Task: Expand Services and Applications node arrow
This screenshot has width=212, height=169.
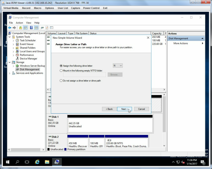Action: tap(10, 73)
